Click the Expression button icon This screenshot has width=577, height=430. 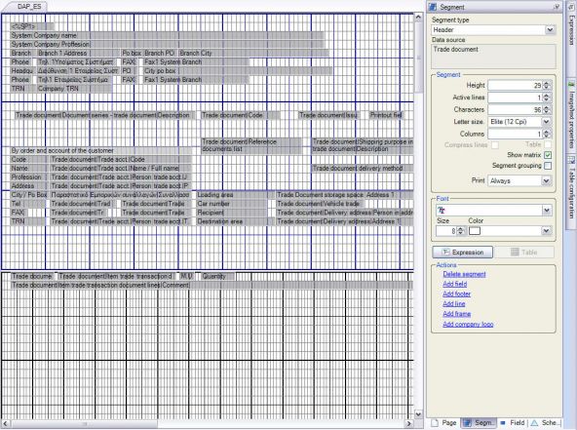[x=445, y=253]
